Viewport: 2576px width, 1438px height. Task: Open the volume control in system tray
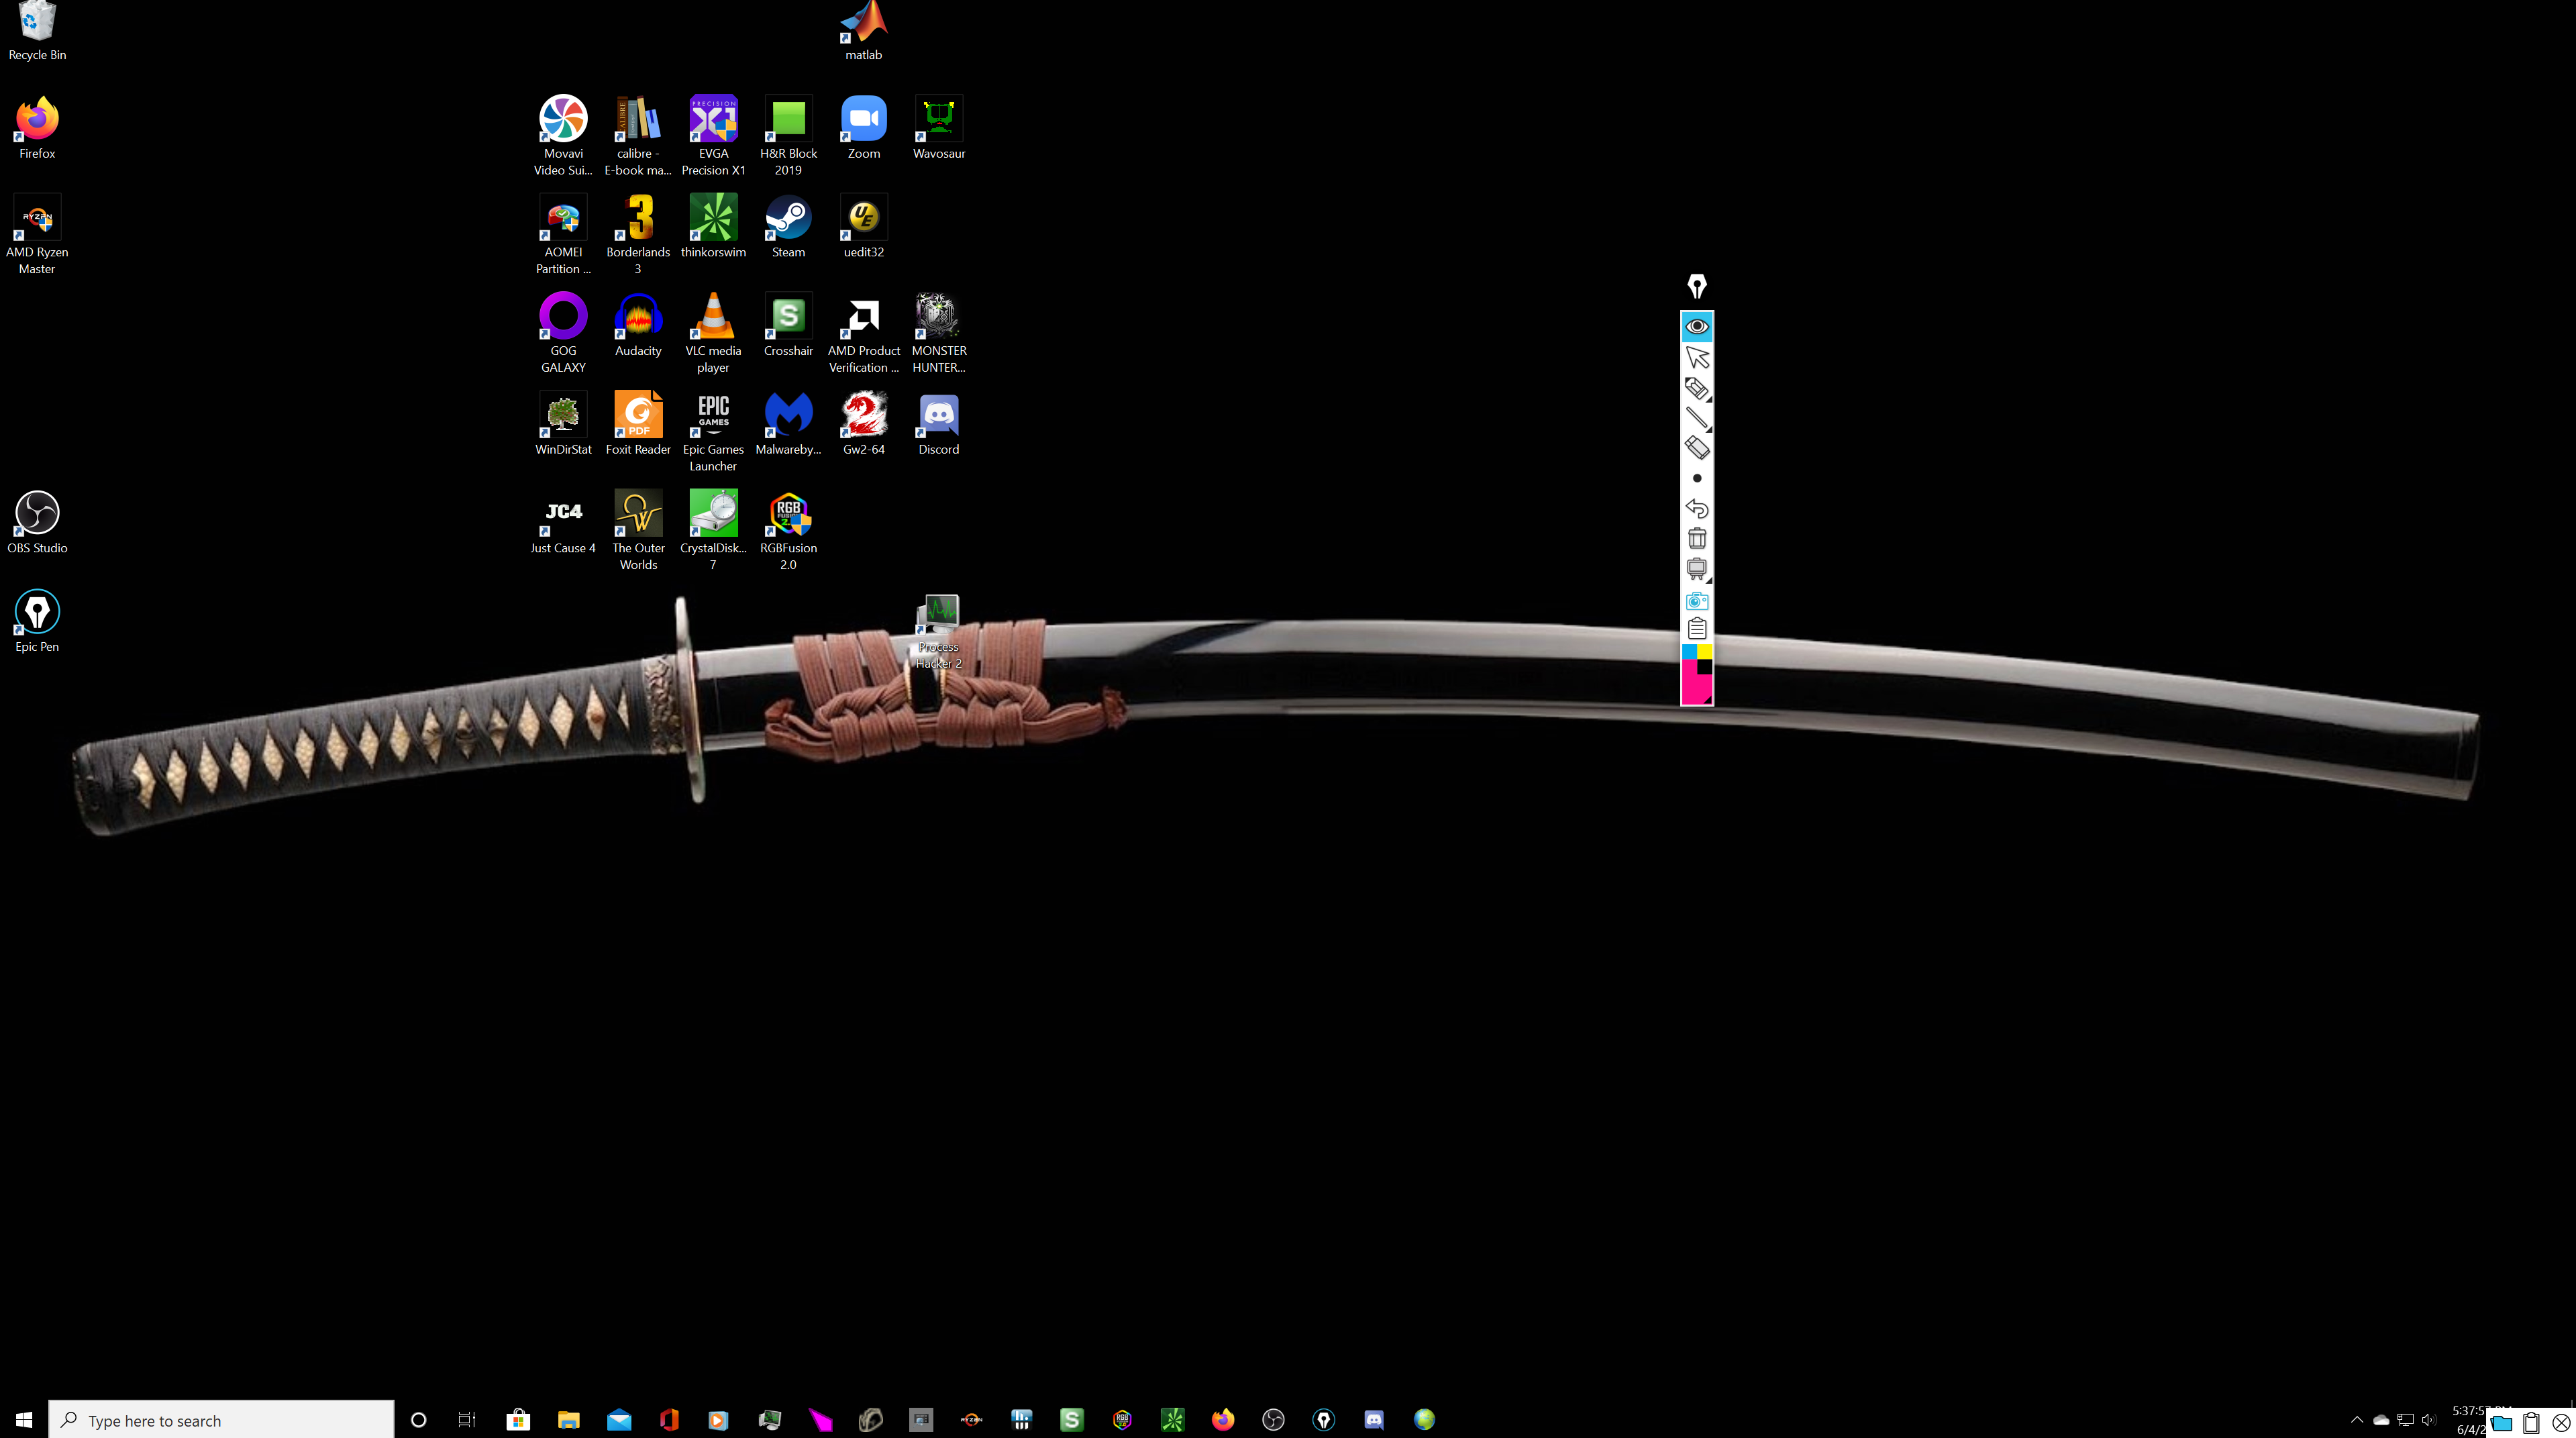[2429, 1420]
